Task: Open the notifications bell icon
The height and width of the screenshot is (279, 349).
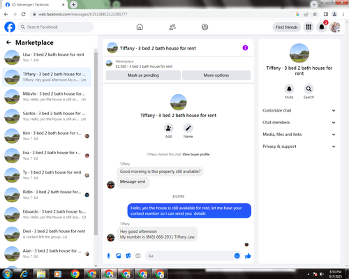Action: tap(322, 27)
